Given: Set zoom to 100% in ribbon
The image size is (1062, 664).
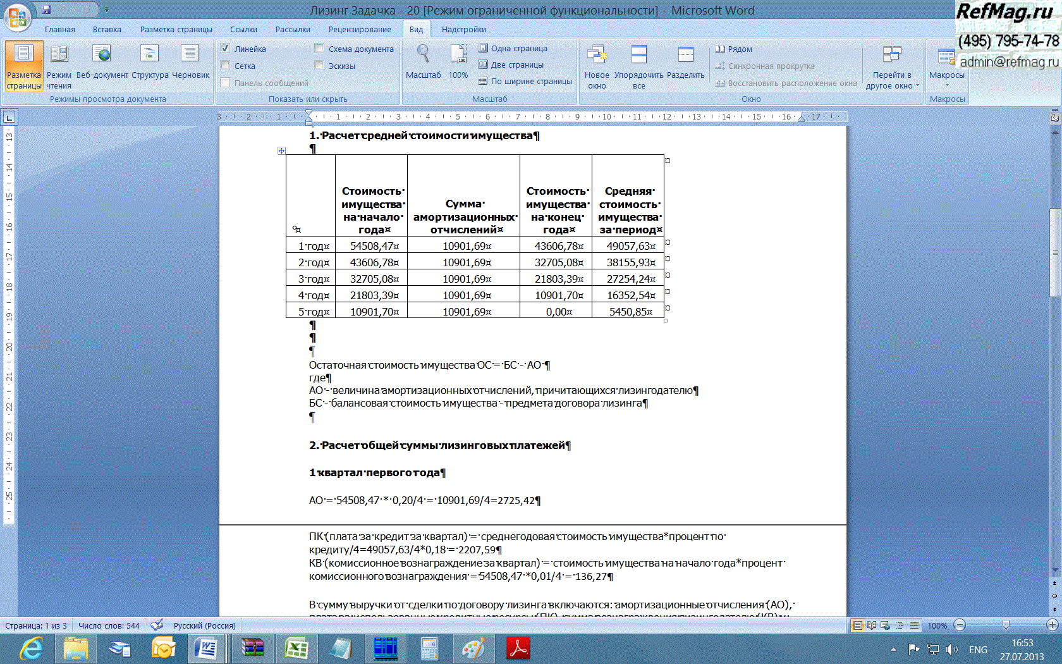Looking at the screenshot, I should pyautogui.click(x=458, y=63).
